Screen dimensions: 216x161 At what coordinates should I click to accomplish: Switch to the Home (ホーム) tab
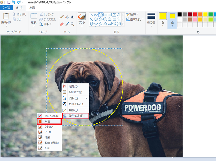pyautogui.click(x=19, y=8)
